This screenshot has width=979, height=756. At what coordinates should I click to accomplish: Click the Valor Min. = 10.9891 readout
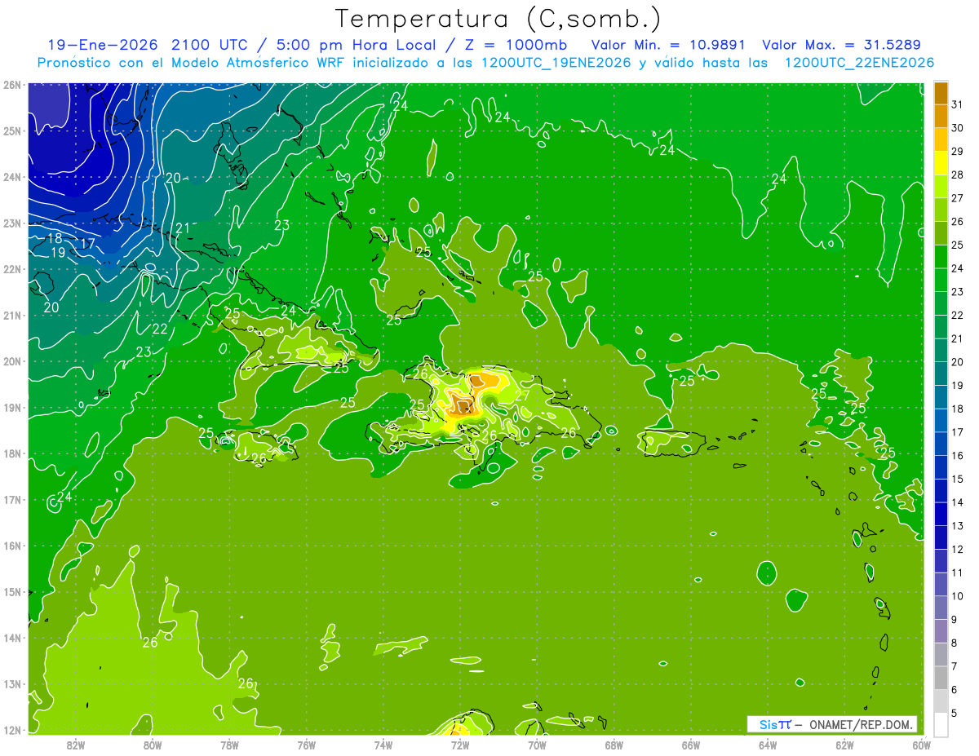[x=669, y=45]
